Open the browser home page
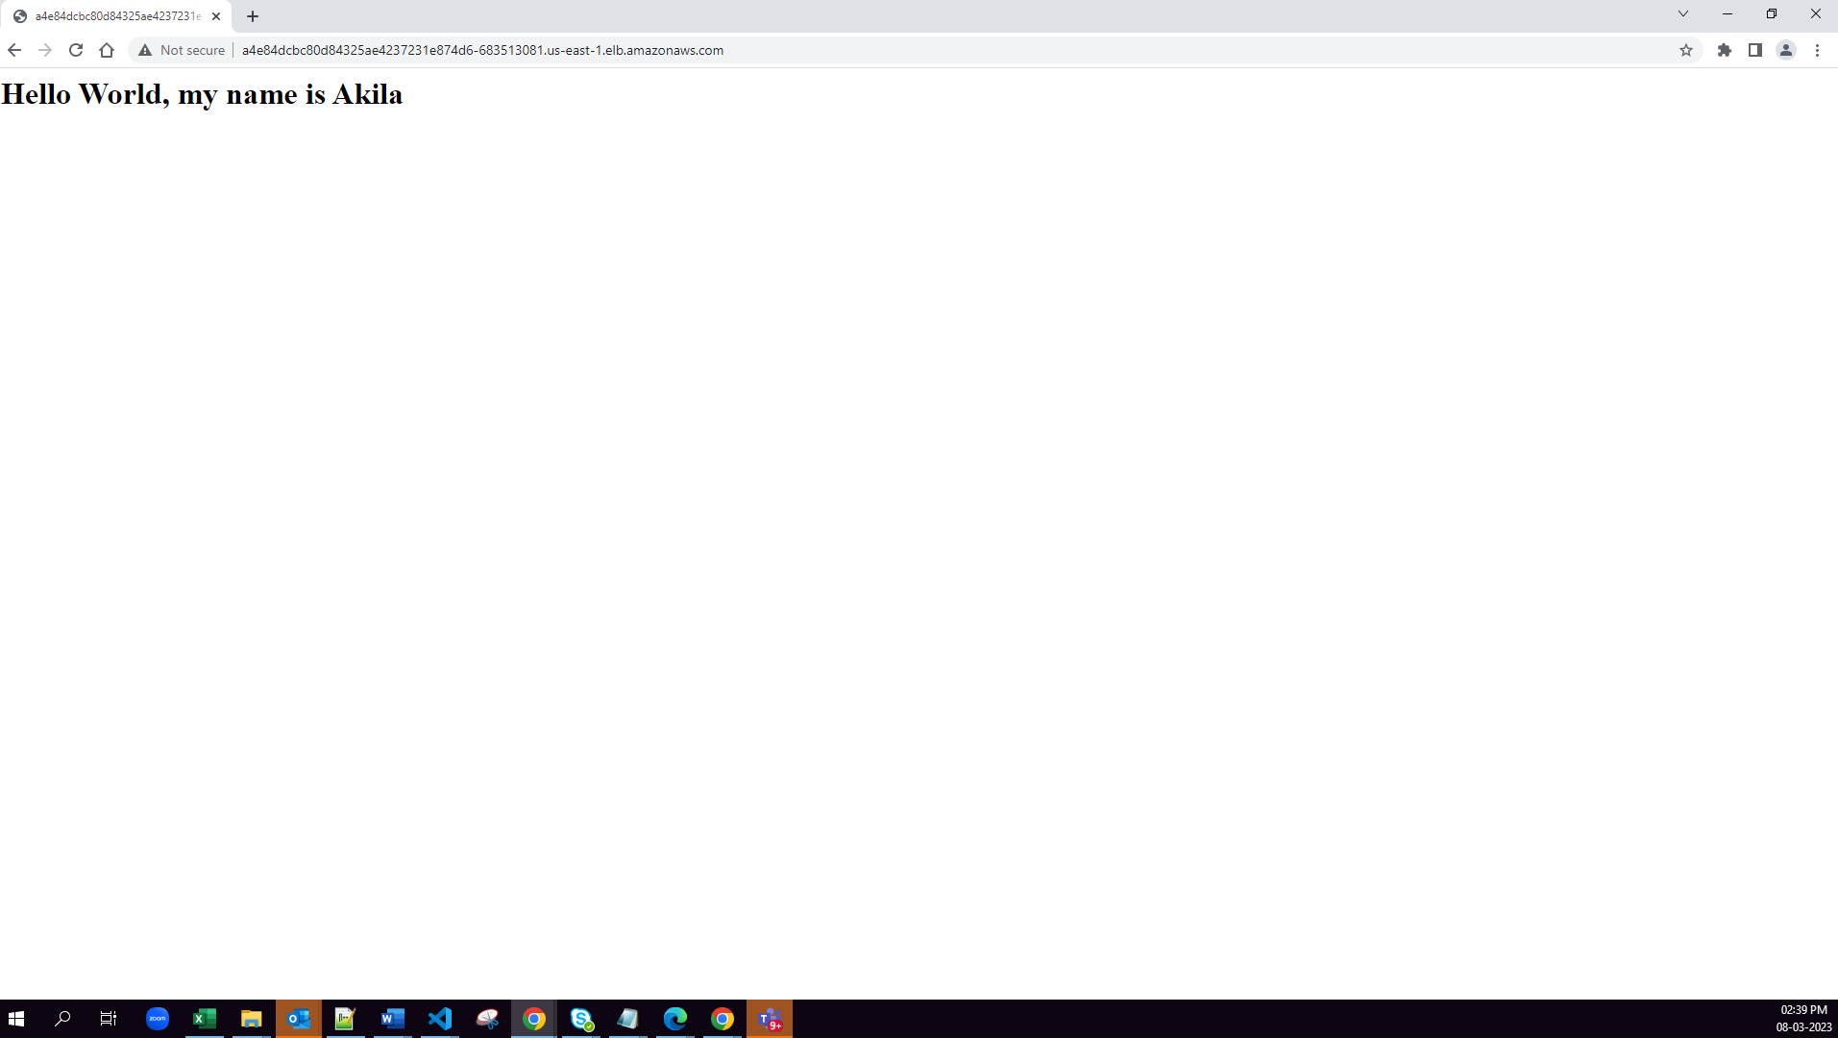This screenshot has width=1838, height=1038. click(107, 50)
